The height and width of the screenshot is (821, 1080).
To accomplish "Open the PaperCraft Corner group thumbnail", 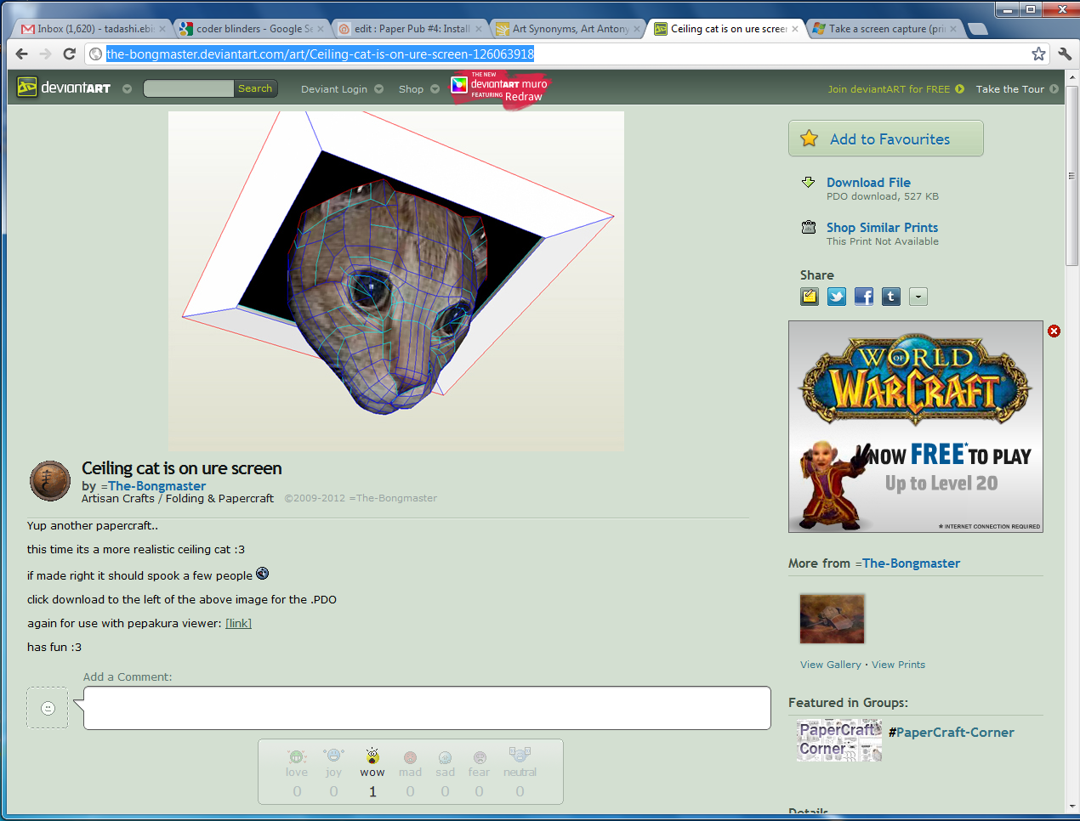I will [x=839, y=740].
